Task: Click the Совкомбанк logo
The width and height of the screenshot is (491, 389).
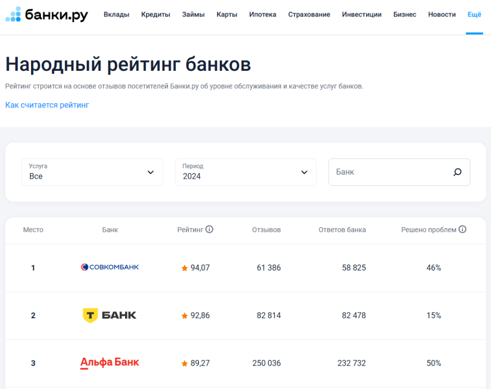Action: 110,268
